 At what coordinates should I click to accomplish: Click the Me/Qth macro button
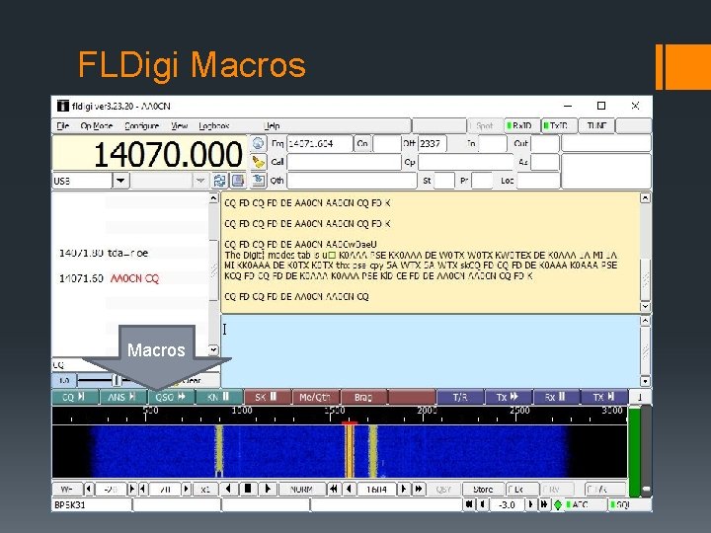tap(316, 397)
